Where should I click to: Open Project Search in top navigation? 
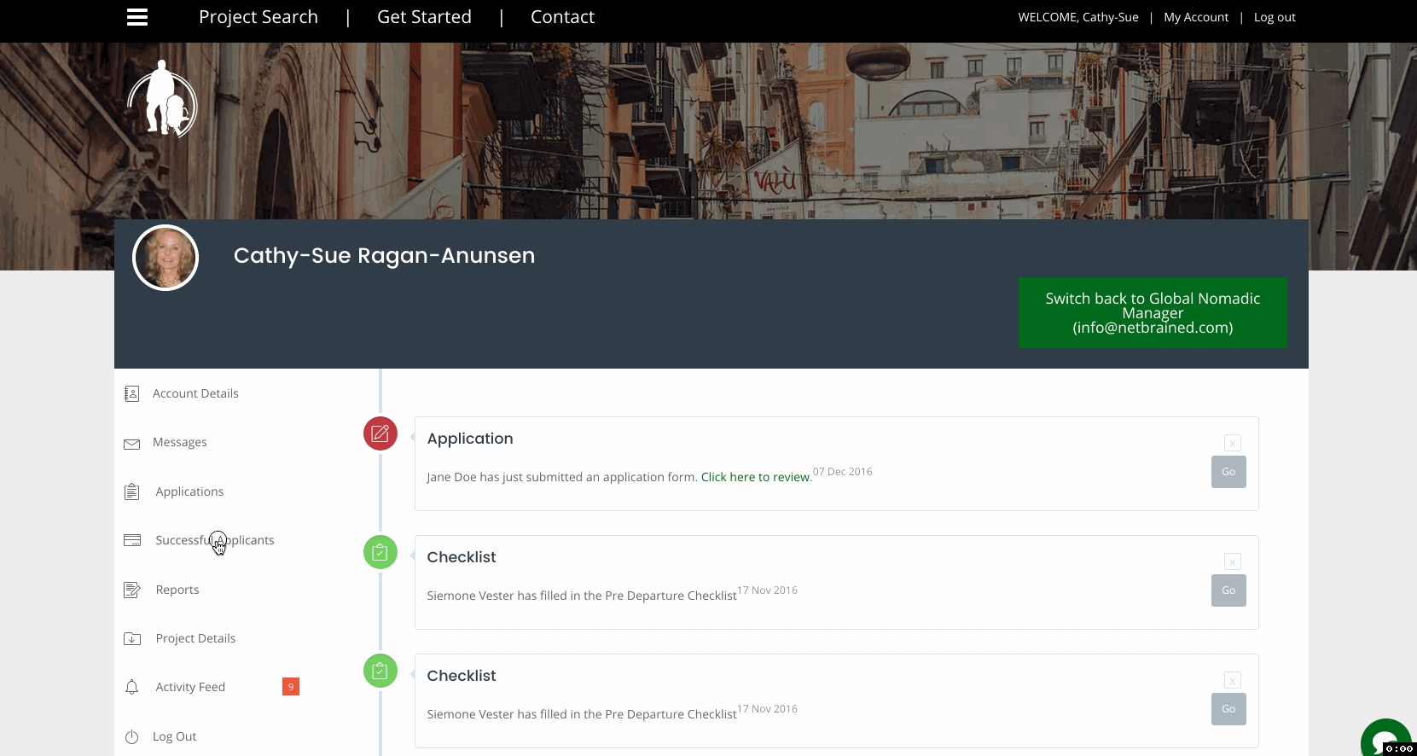point(258,17)
